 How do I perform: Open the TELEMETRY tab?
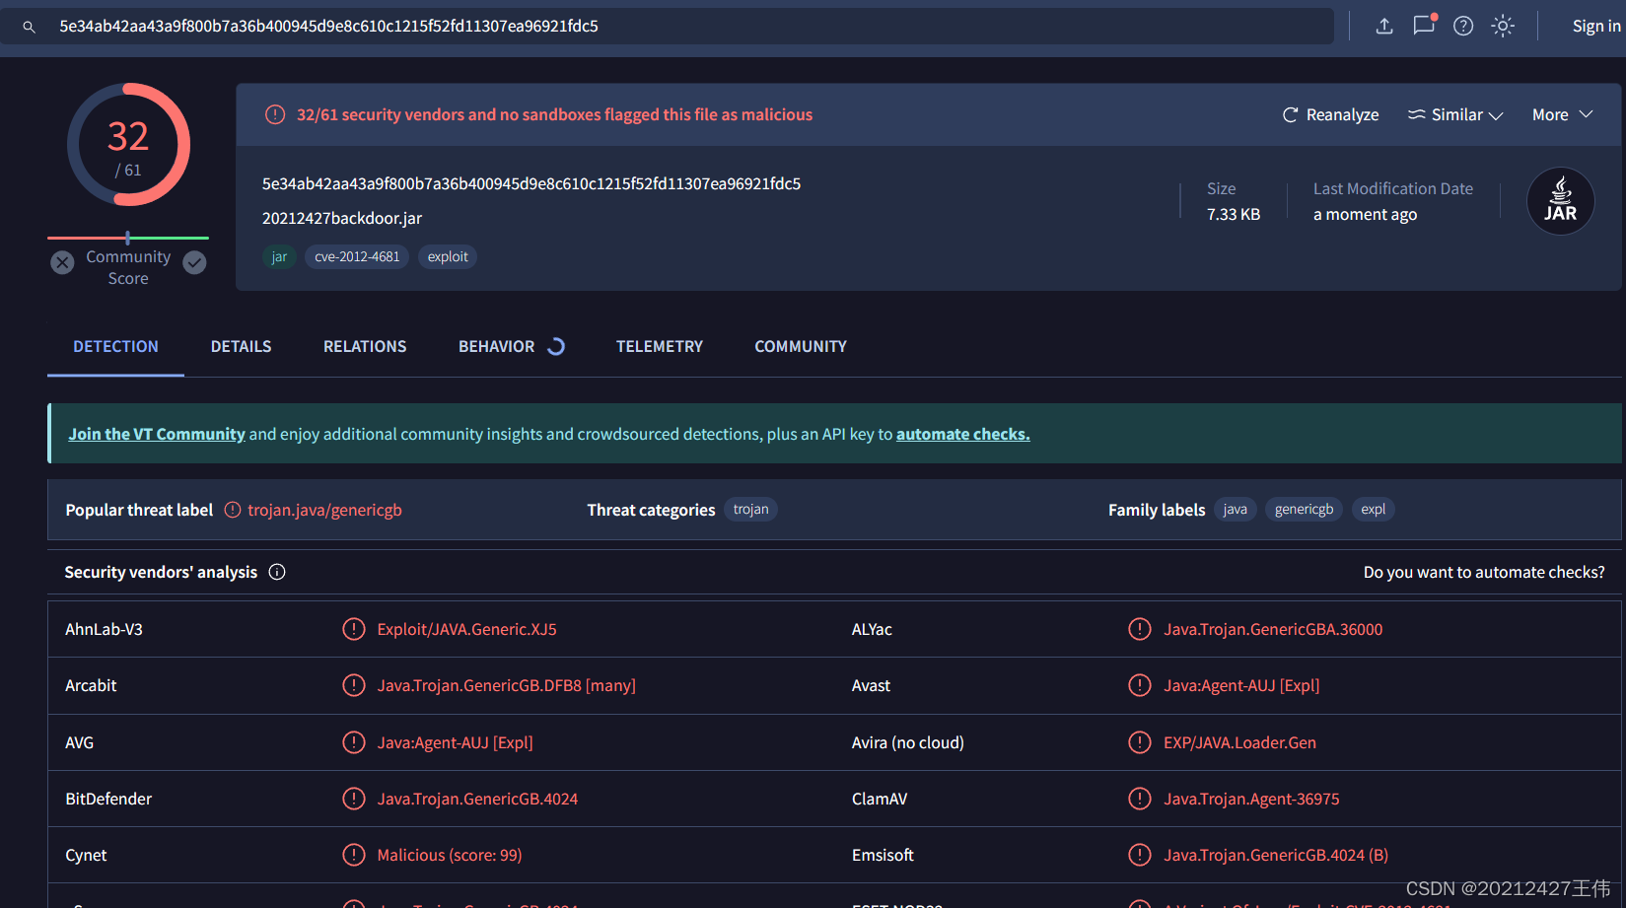pos(660,346)
